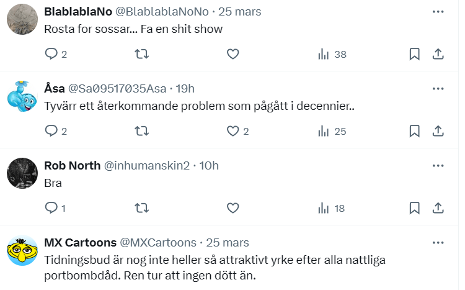465x290 pixels.
Task: Share BlablablaNo's tweet
Action: point(438,55)
